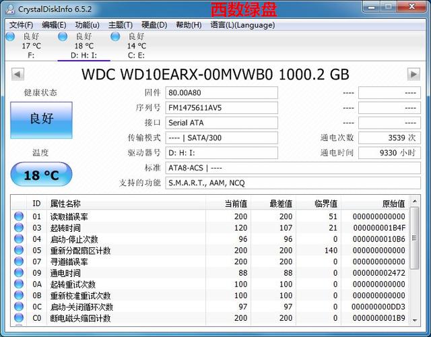Open the 编辑(E) menu
The width and height of the screenshot is (431, 337).
[54, 25]
